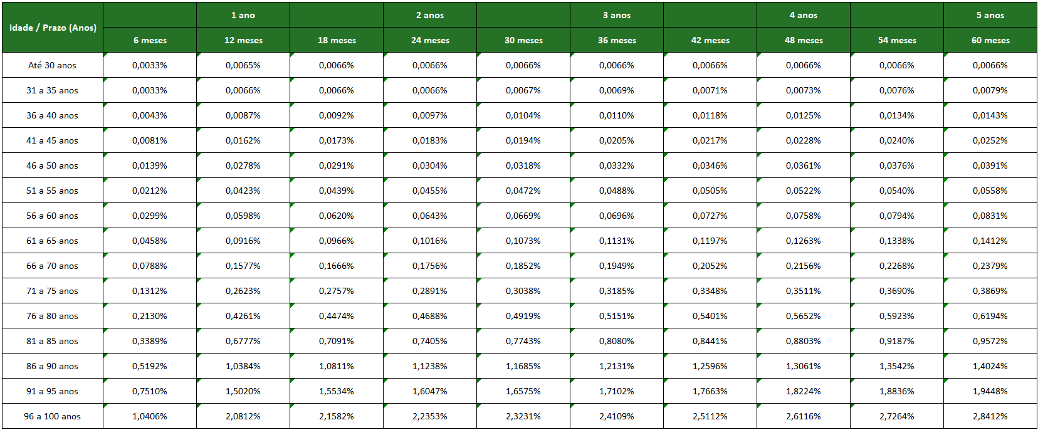Viewport: 1038px width, 430px height.
Task: Click the 1,2131% value cell
Action: click(x=617, y=366)
